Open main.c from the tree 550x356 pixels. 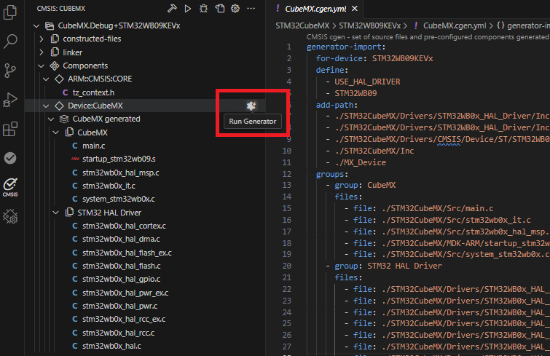(93, 146)
